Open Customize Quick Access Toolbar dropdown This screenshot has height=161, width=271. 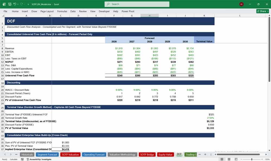coord(28,4)
